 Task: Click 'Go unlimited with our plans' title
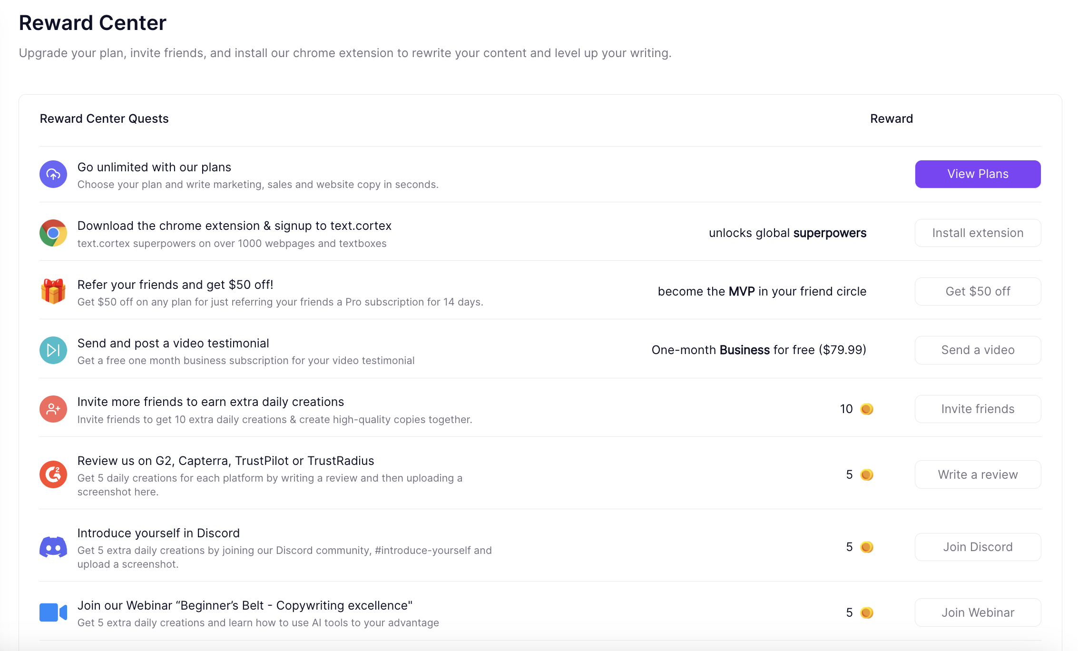point(154,167)
